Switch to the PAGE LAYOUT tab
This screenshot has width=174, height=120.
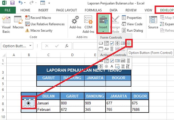coord(66,10)
